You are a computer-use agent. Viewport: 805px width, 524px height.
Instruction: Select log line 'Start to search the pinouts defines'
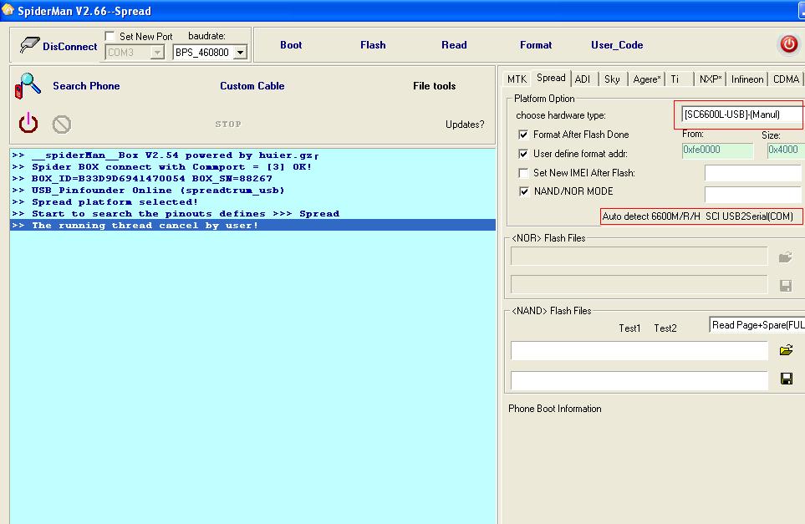252,213
